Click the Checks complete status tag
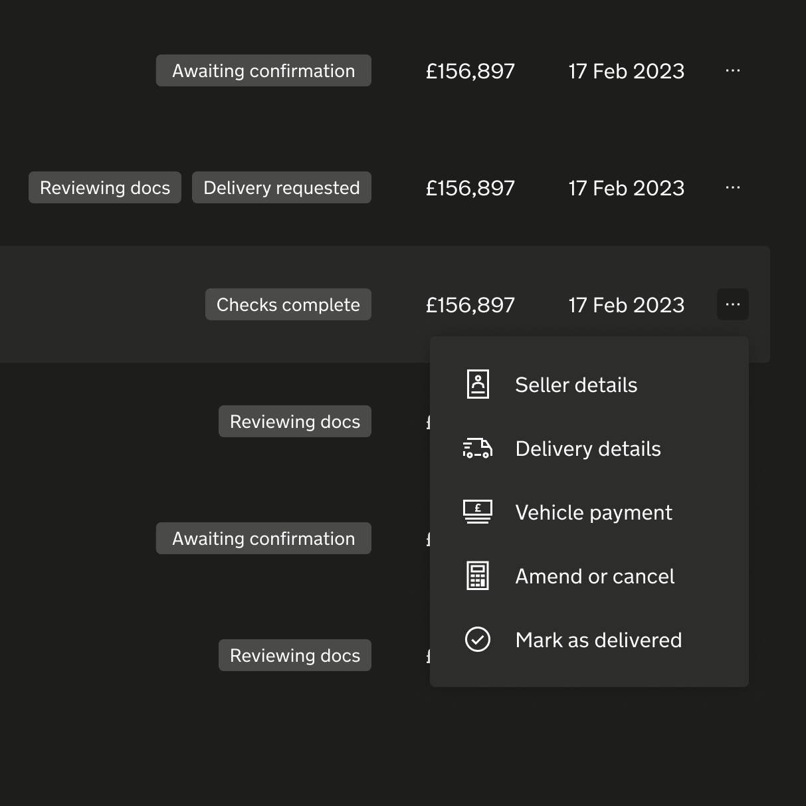Screen dimensions: 806x806 [288, 304]
